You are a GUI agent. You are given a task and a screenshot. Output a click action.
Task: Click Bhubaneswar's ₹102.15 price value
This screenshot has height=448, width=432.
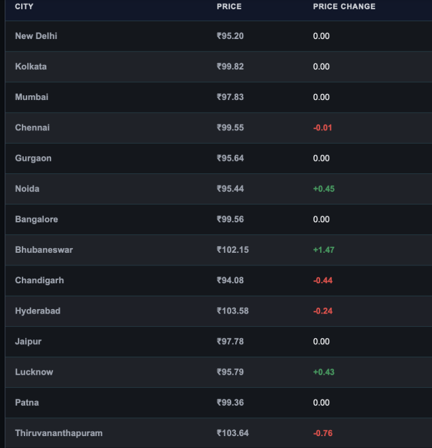tap(233, 250)
